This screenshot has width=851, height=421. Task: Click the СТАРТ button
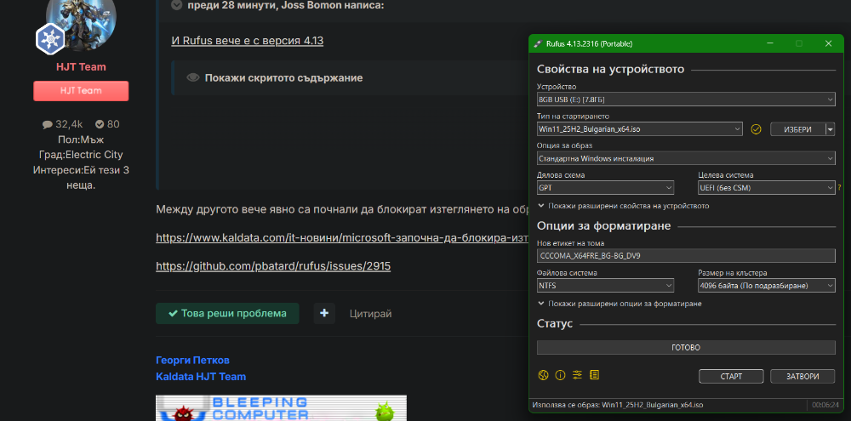coord(731,377)
